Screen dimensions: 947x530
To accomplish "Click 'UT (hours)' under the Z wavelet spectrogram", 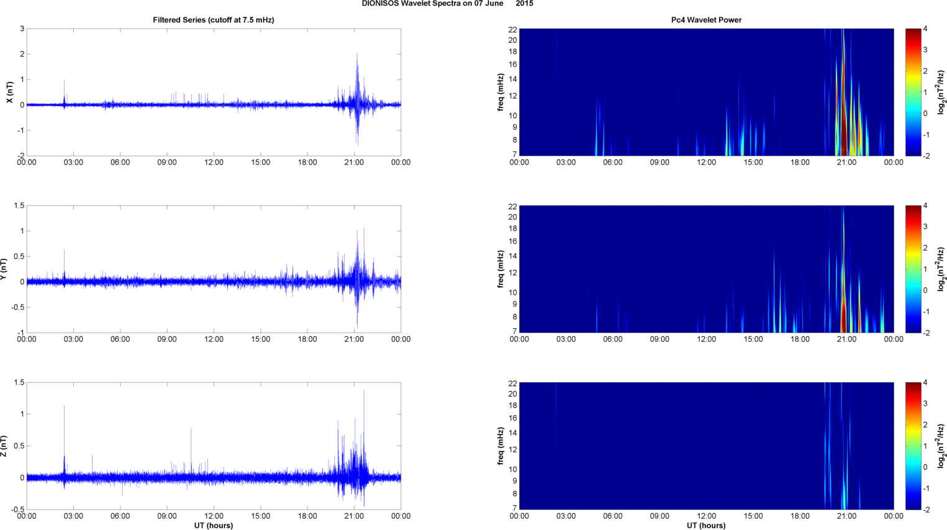I will click(706, 526).
